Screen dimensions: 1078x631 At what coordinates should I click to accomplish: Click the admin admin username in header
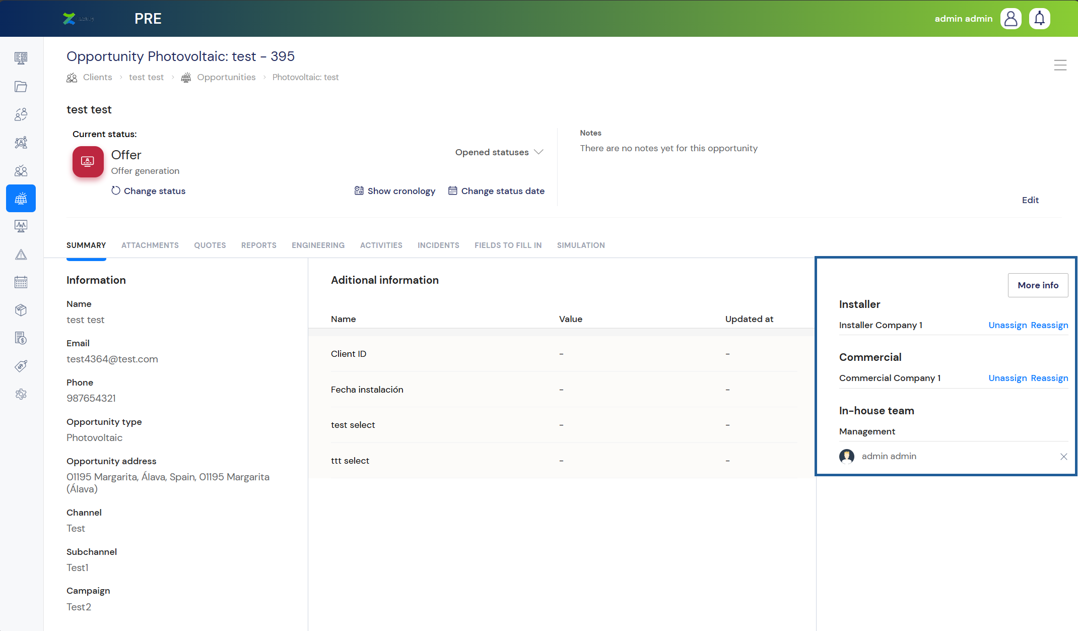point(963,19)
